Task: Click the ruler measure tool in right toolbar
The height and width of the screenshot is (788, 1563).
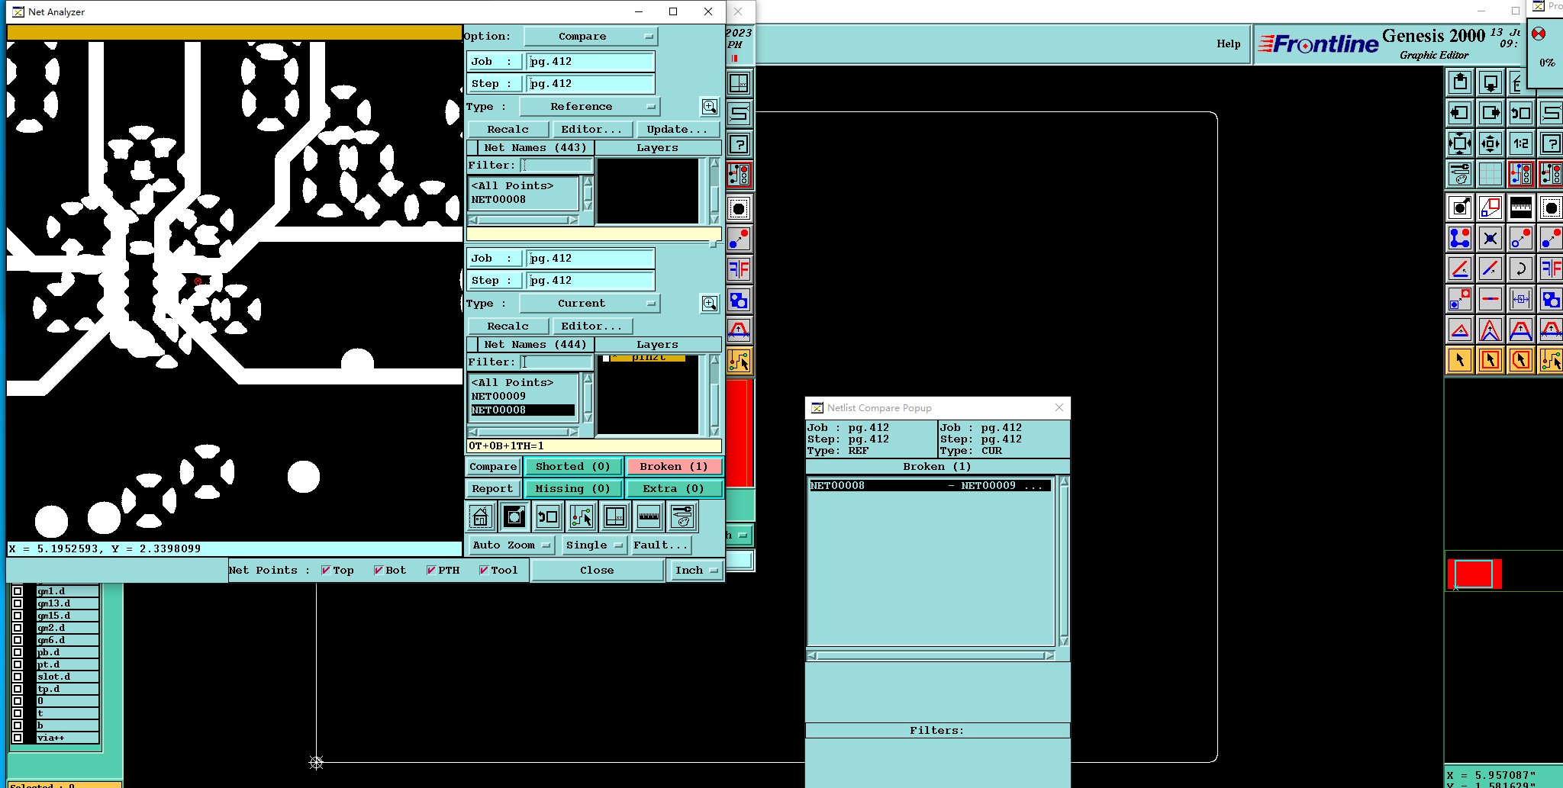Action: (x=1521, y=207)
